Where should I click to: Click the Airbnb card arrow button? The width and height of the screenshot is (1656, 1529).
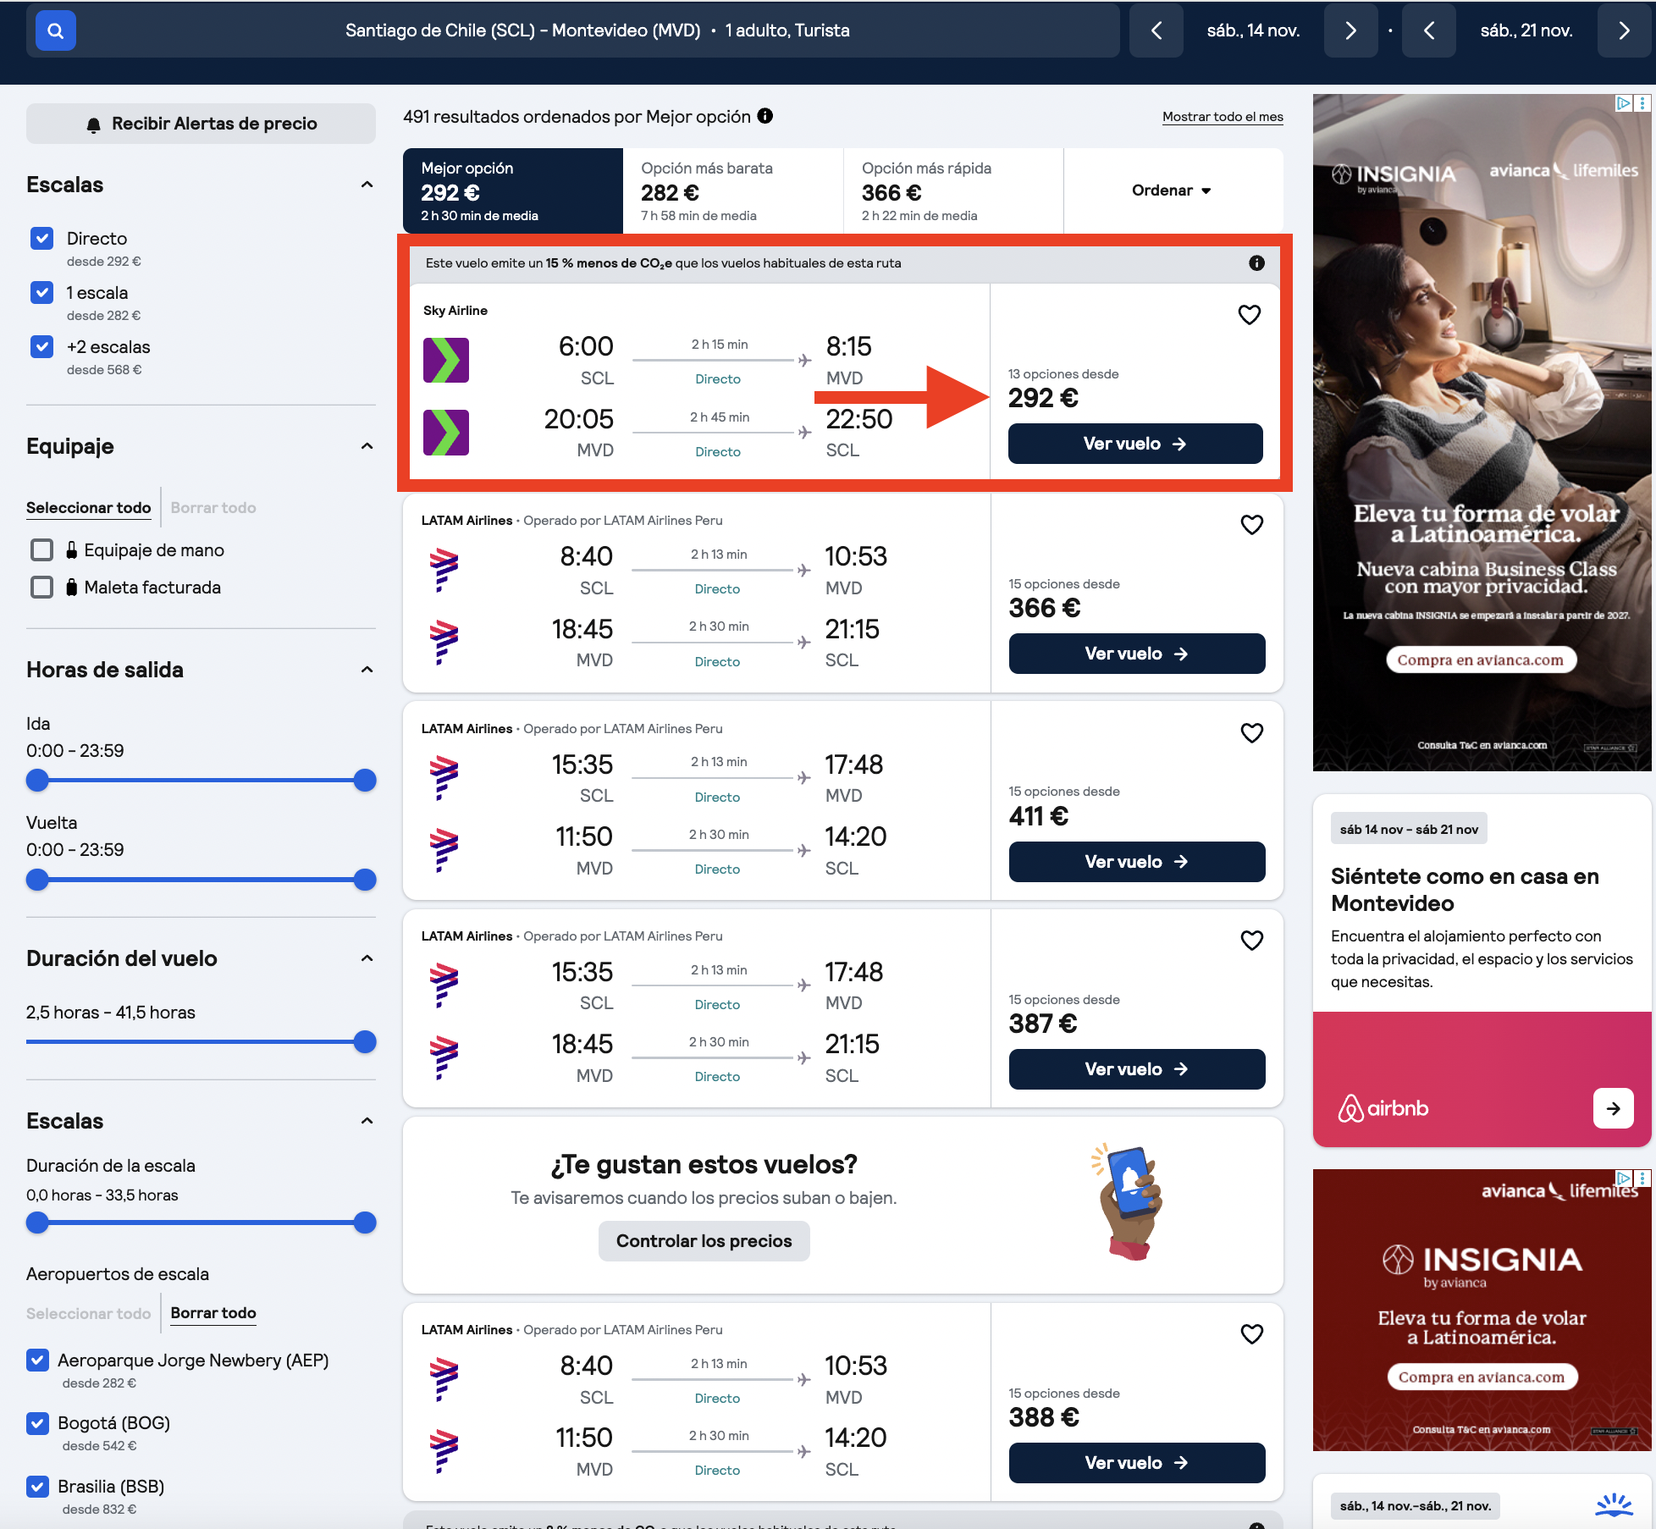pyautogui.click(x=1614, y=1108)
